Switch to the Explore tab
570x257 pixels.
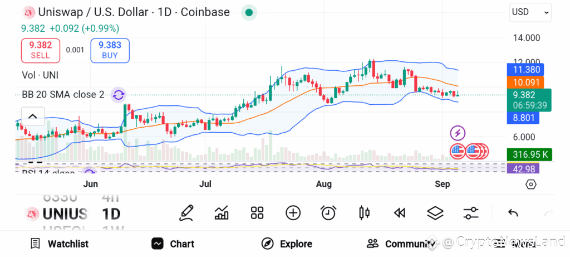tap(287, 244)
